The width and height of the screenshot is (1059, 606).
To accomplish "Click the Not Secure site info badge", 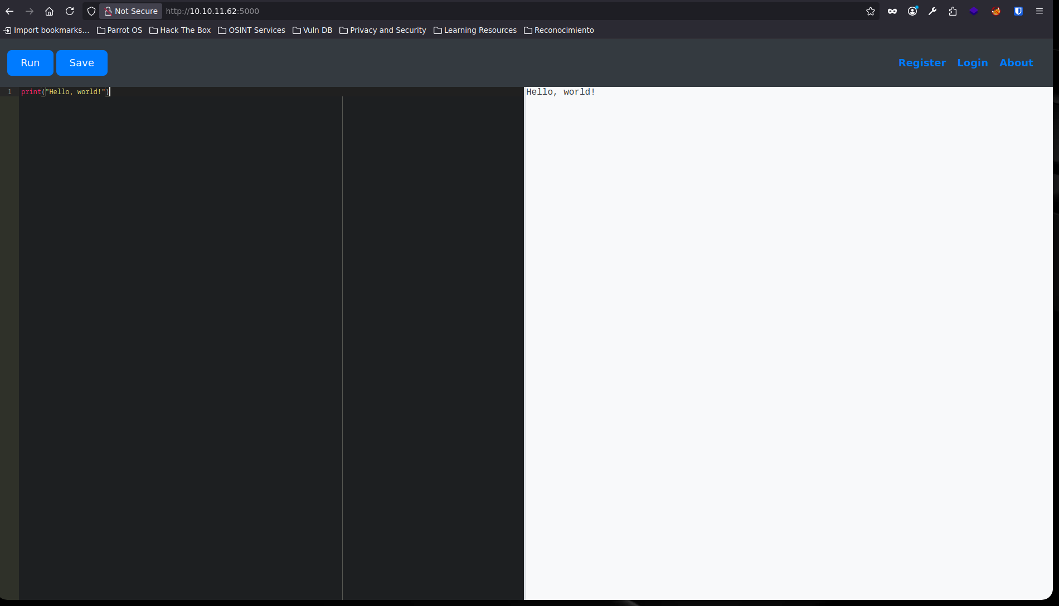I will tap(131, 11).
